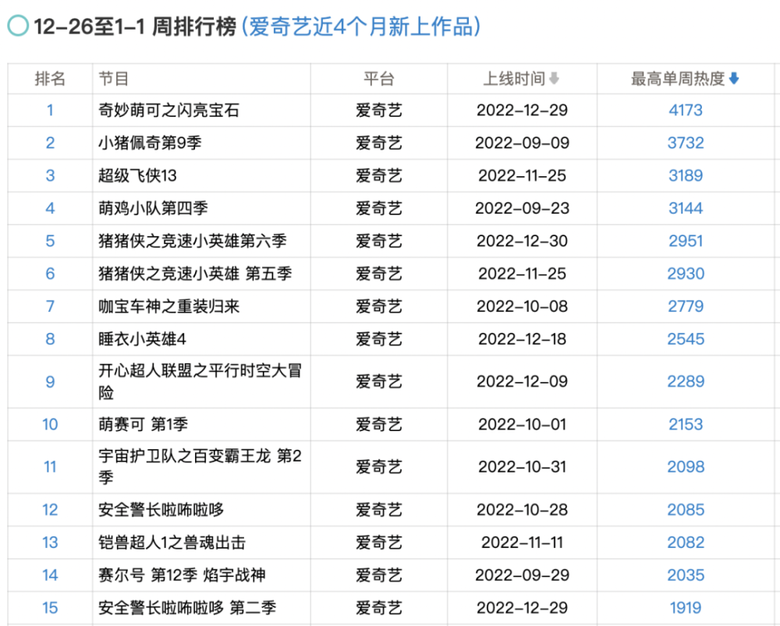
Task: Click rank number 2
Action: [50, 143]
